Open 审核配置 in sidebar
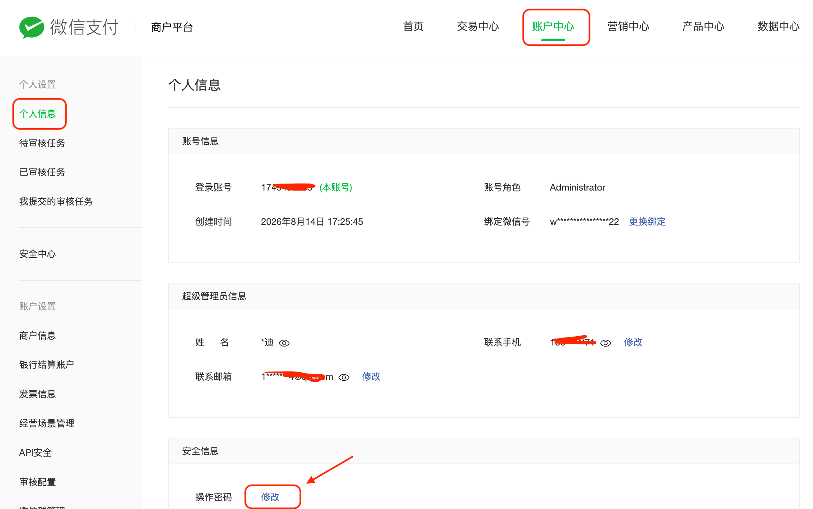813x509 pixels. coord(37,482)
